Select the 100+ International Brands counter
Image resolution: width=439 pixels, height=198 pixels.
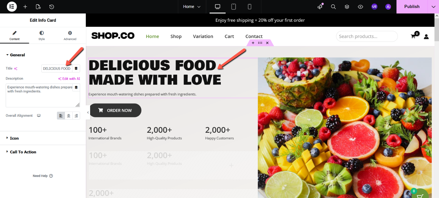pos(105,133)
